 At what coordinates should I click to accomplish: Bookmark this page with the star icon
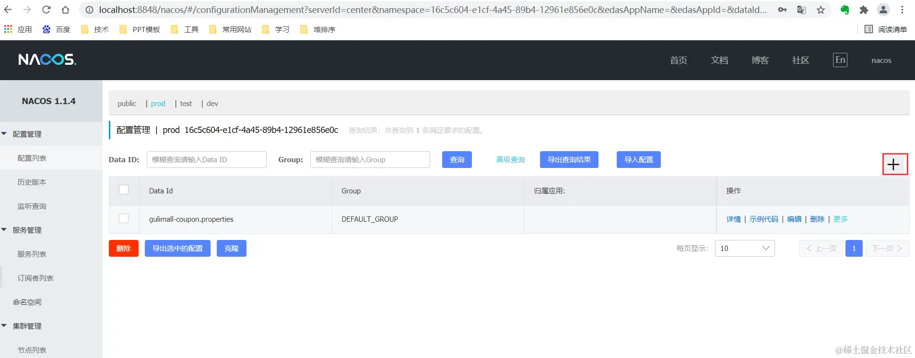pos(821,10)
